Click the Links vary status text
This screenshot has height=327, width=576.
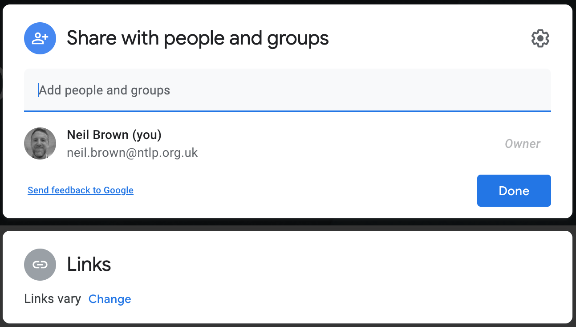[x=53, y=299]
